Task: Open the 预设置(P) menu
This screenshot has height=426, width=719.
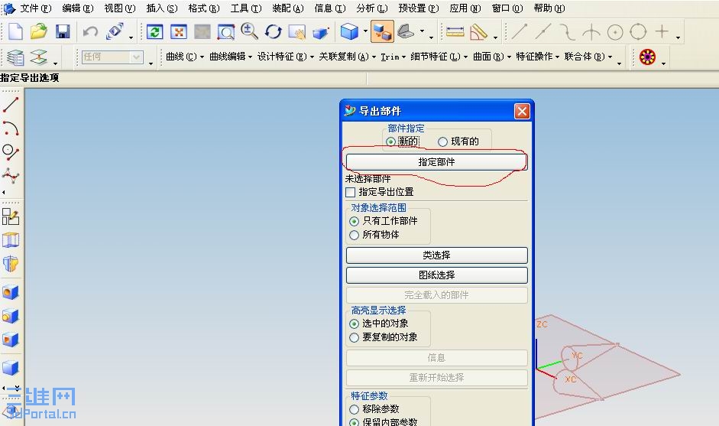Action: click(x=418, y=8)
